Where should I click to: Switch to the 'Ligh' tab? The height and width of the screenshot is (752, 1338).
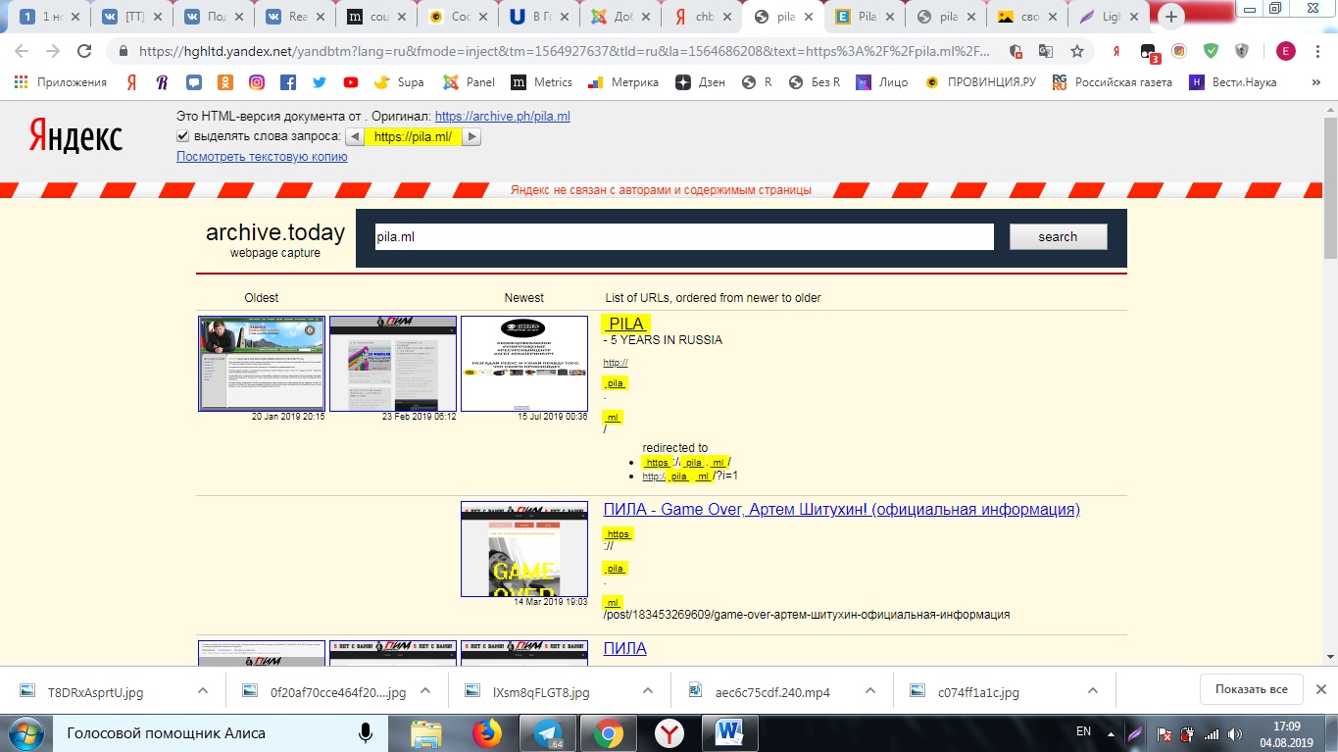(1111, 17)
